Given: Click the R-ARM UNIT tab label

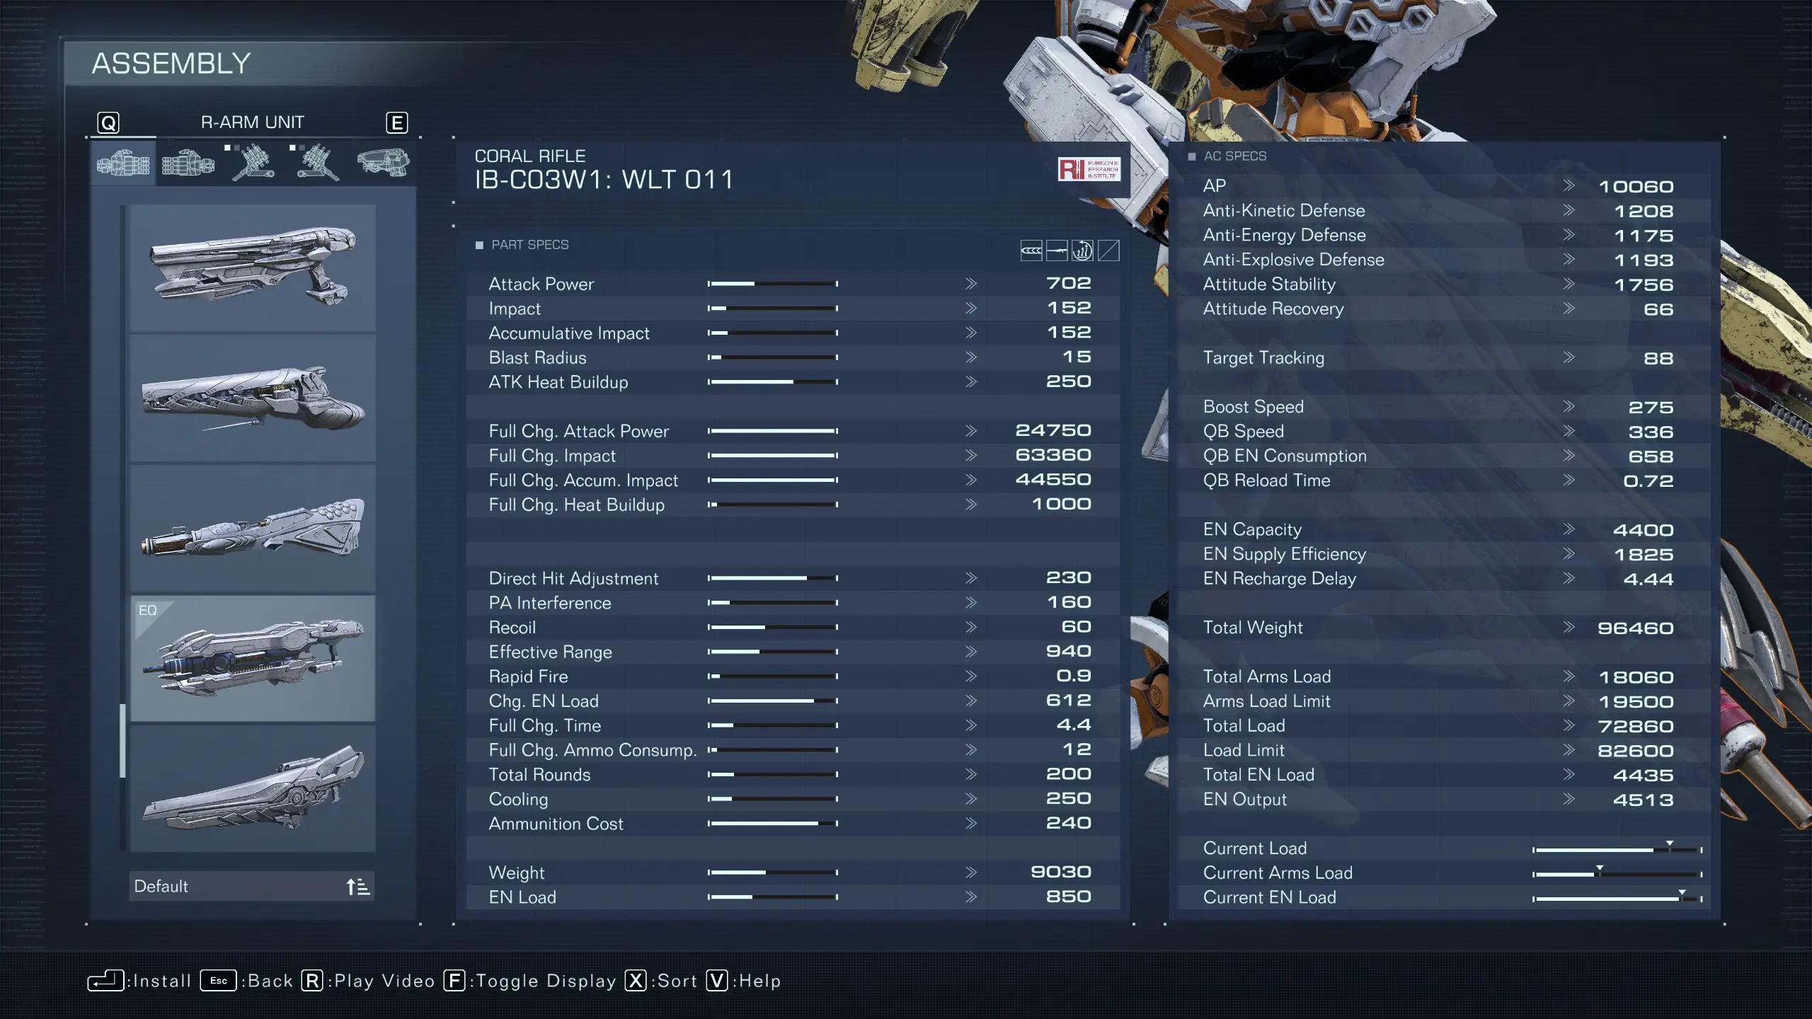Looking at the screenshot, I should click(x=253, y=121).
